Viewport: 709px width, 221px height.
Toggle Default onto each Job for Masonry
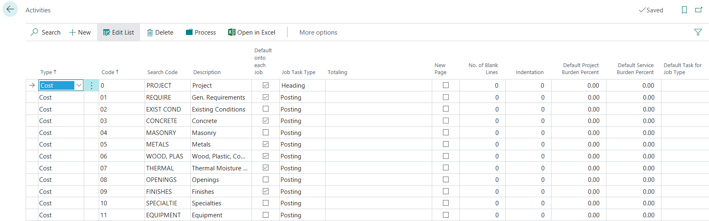pos(266,133)
